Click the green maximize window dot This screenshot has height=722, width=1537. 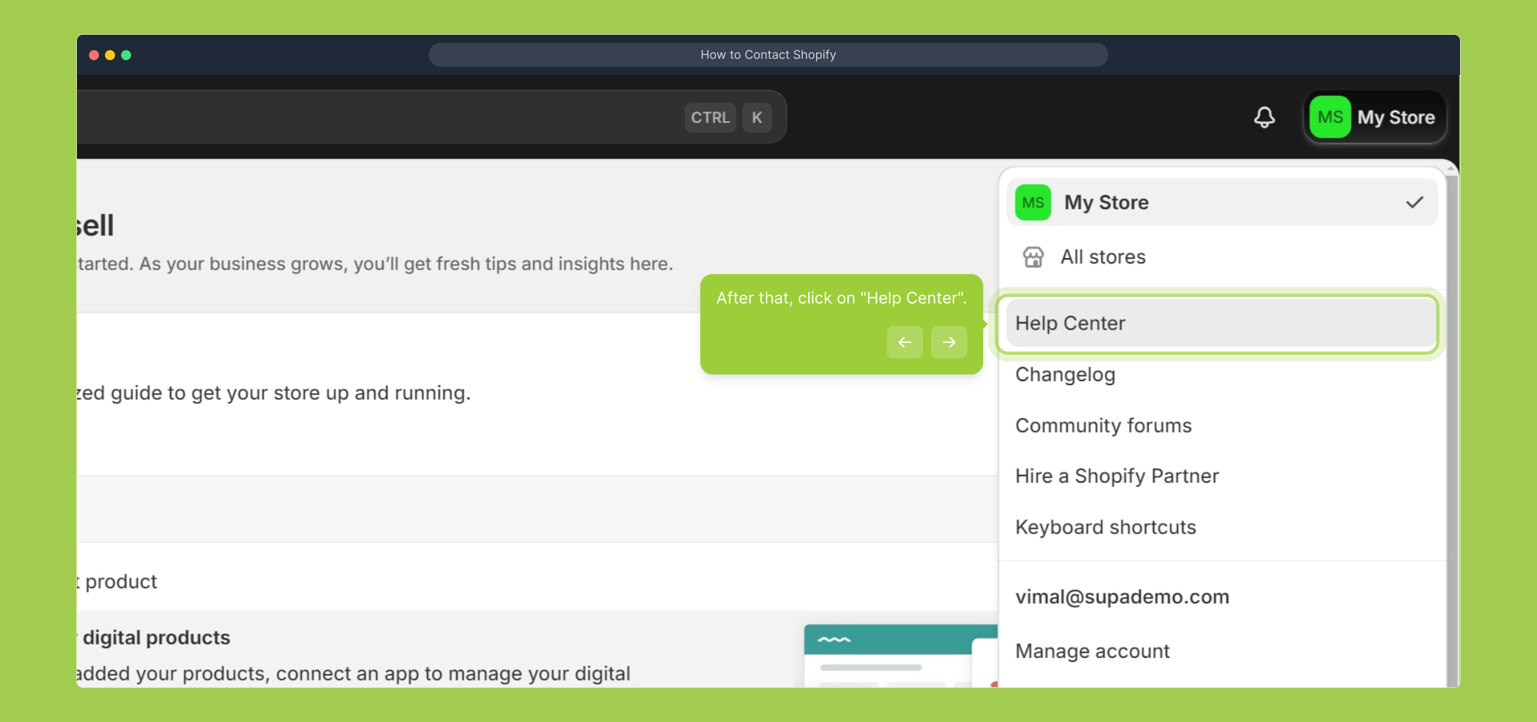[x=126, y=55]
